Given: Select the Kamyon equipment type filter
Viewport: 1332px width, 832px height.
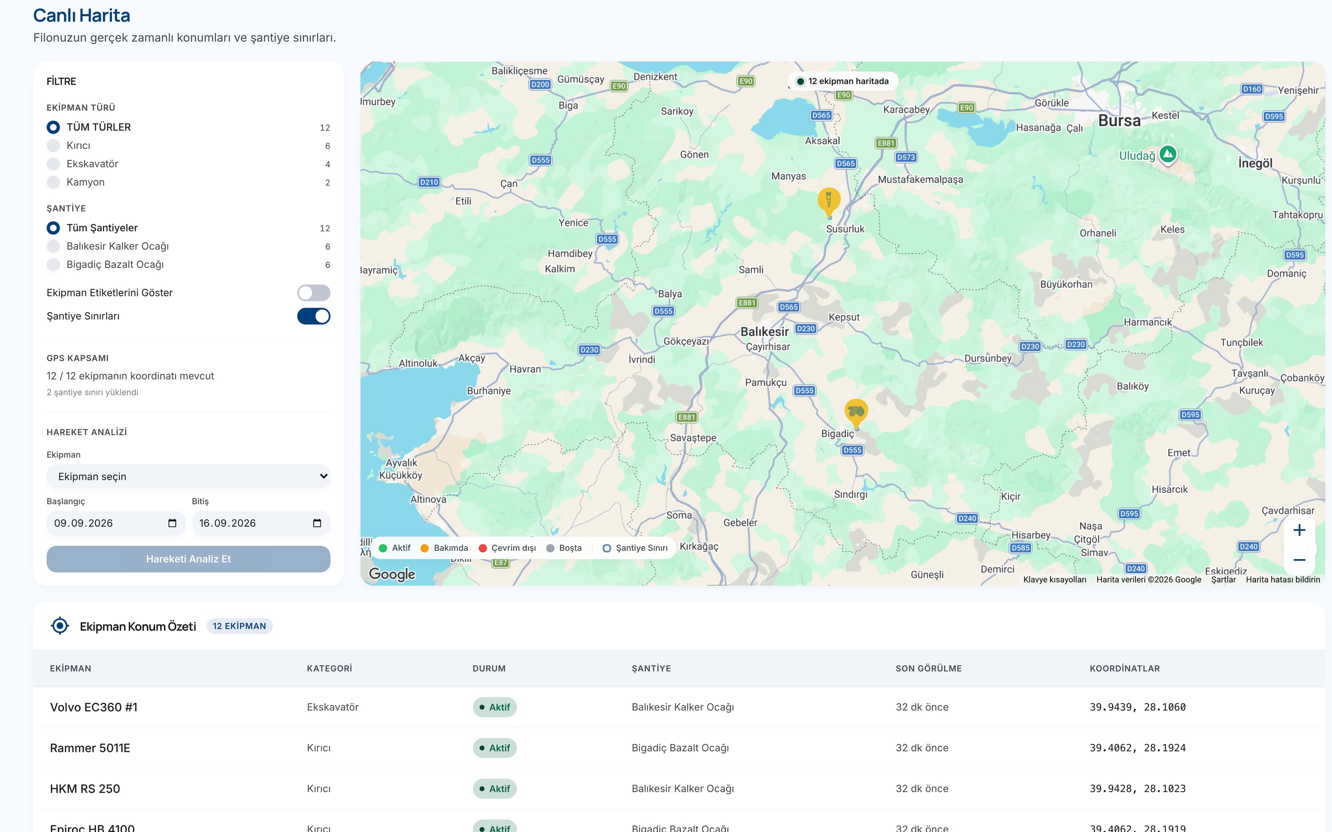Looking at the screenshot, I should click(53, 182).
